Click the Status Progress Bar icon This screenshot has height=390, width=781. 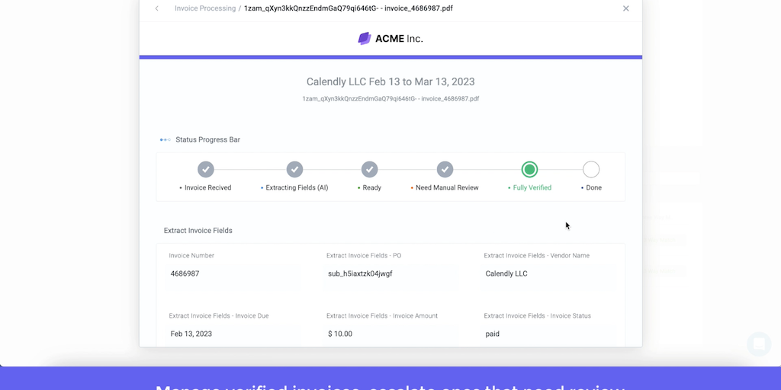click(165, 139)
